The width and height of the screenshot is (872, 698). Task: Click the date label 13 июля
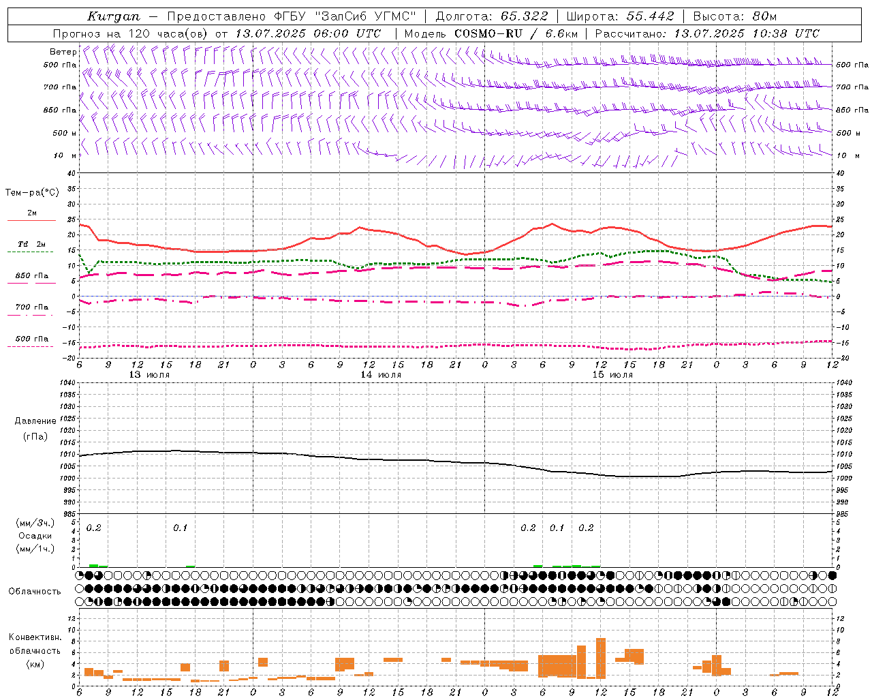coord(149,374)
